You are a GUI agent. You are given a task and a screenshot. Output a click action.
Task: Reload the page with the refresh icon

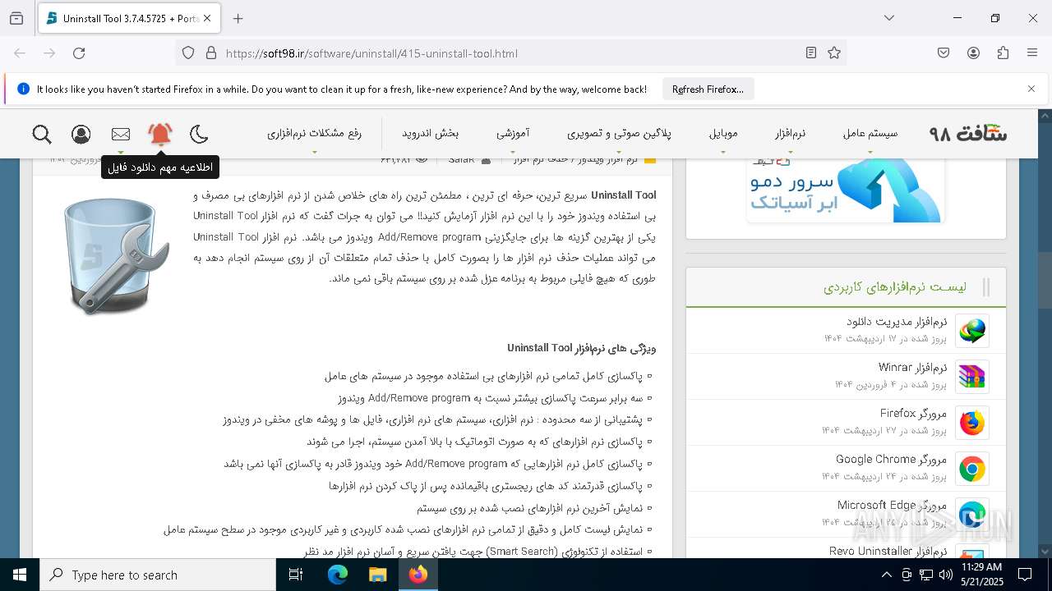(x=79, y=53)
